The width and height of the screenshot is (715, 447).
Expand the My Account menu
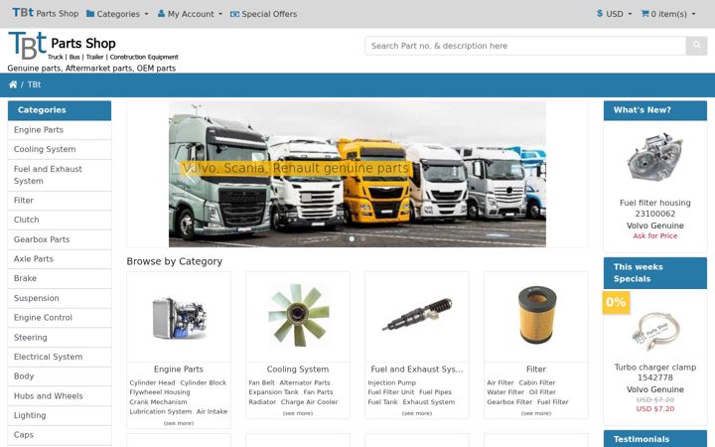pyautogui.click(x=190, y=14)
